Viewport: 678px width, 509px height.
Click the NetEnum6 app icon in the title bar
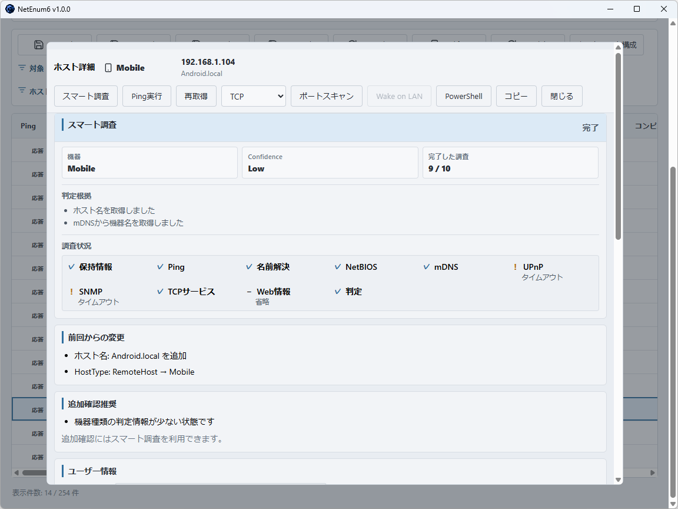click(9, 9)
